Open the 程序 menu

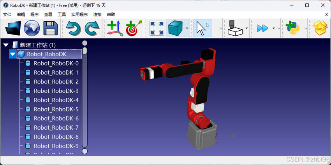coord(35,14)
